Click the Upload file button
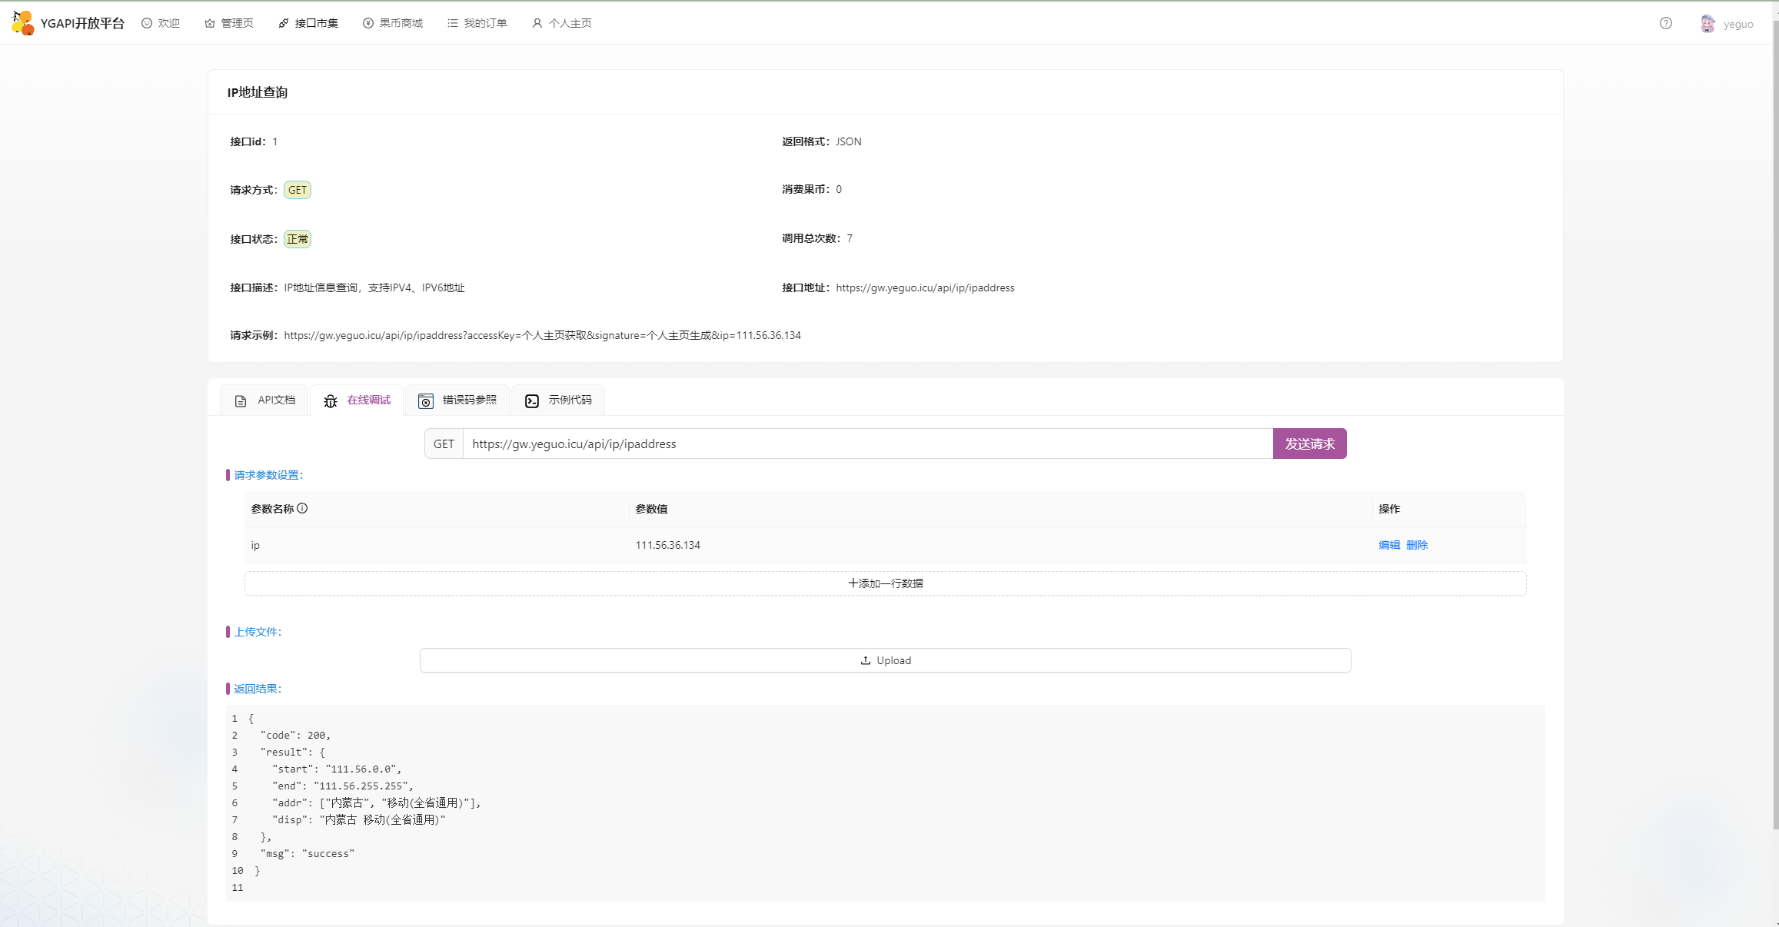The height and width of the screenshot is (927, 1779). tap(885, 660)
